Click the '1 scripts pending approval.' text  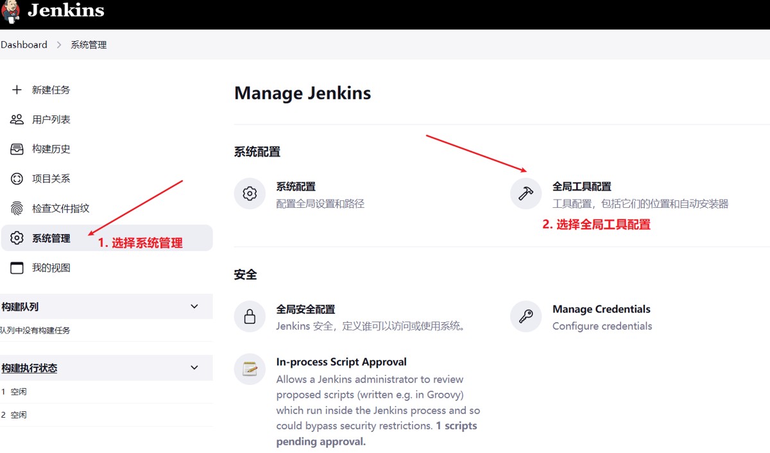[377, 434]
